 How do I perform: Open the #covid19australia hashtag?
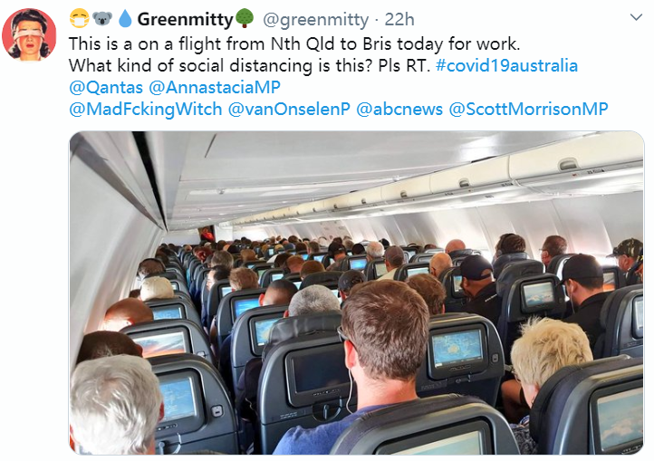506,65
